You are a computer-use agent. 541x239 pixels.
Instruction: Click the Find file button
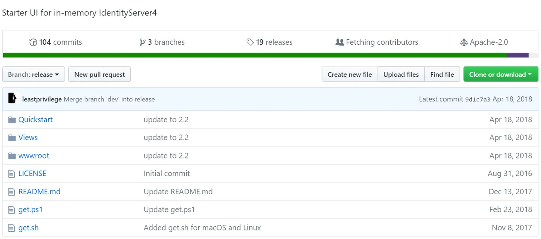click(x=442, y=74)
